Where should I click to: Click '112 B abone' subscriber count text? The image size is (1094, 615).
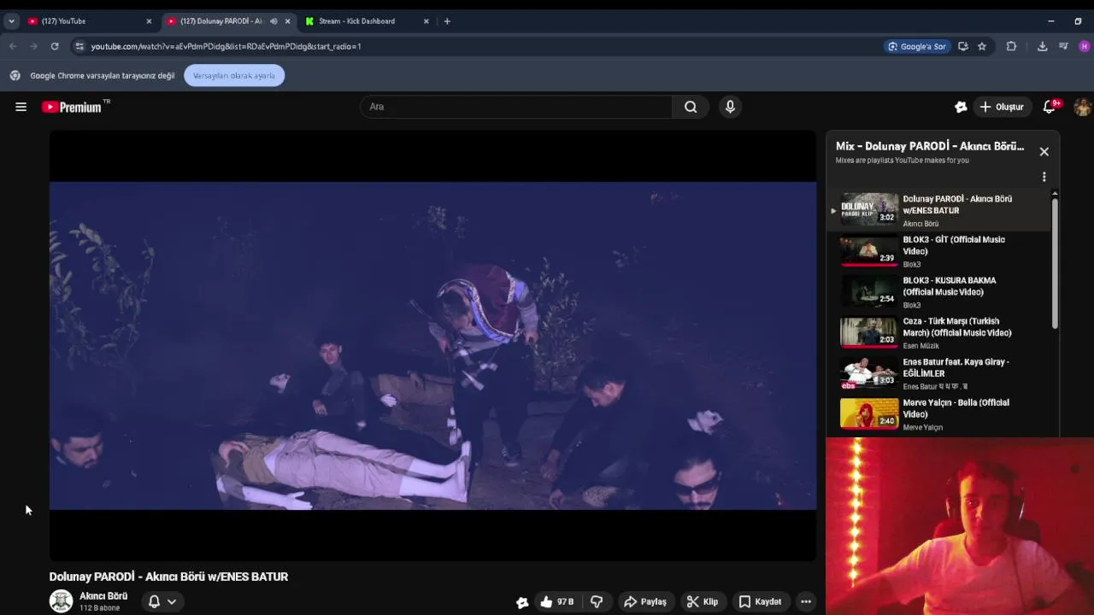[x=100, y=608]
